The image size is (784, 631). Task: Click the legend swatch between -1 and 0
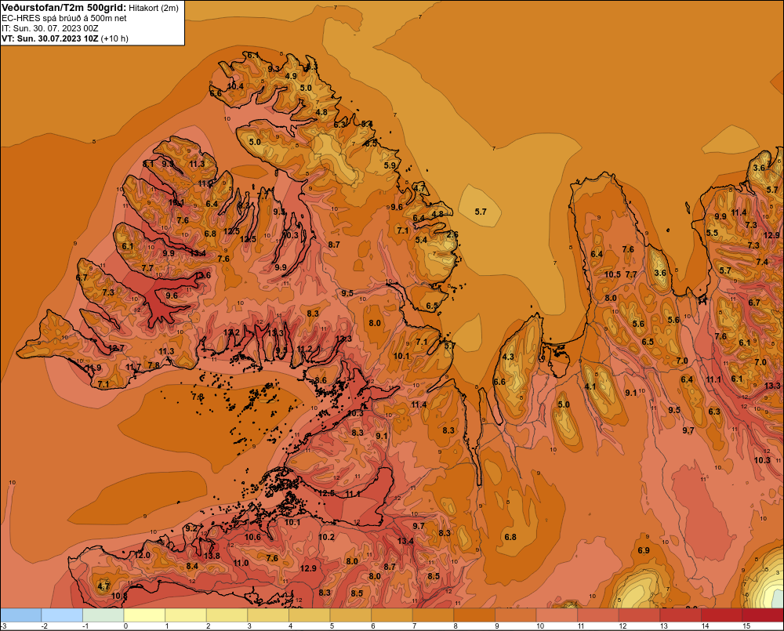tap(103, 615)
